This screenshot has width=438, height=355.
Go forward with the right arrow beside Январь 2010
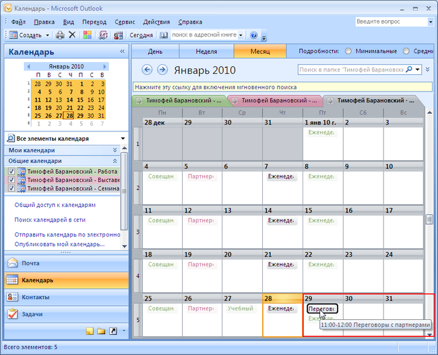coord(162,70)
